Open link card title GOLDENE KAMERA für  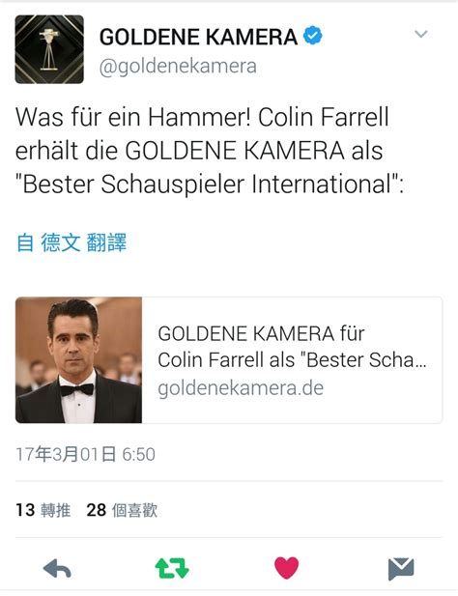tap(261, 333)
